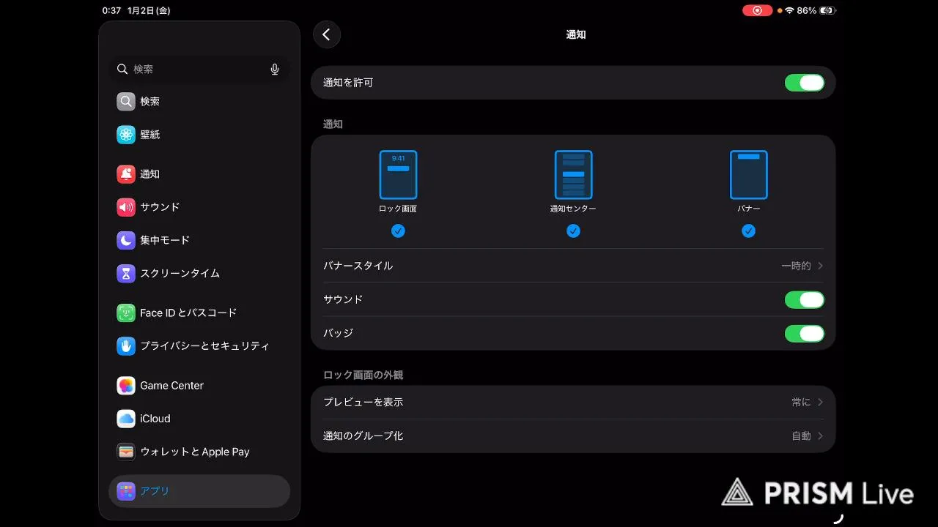Open サウンド settings label in the sidebar
The width and height of the screenshot is (938, 527).
(x=160, y=207)
